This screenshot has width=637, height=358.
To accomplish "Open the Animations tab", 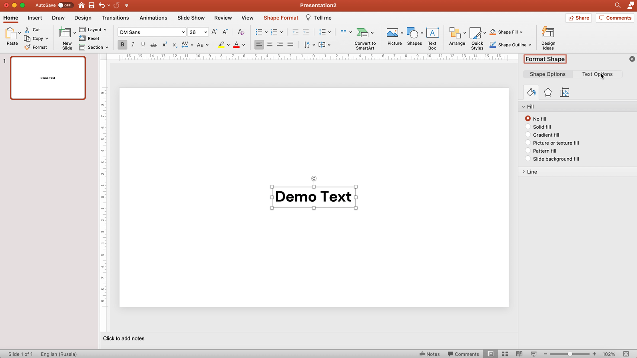I will (153, 18).
